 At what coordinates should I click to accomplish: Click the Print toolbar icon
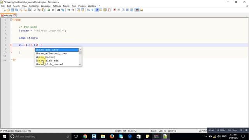tap(29, 10)
